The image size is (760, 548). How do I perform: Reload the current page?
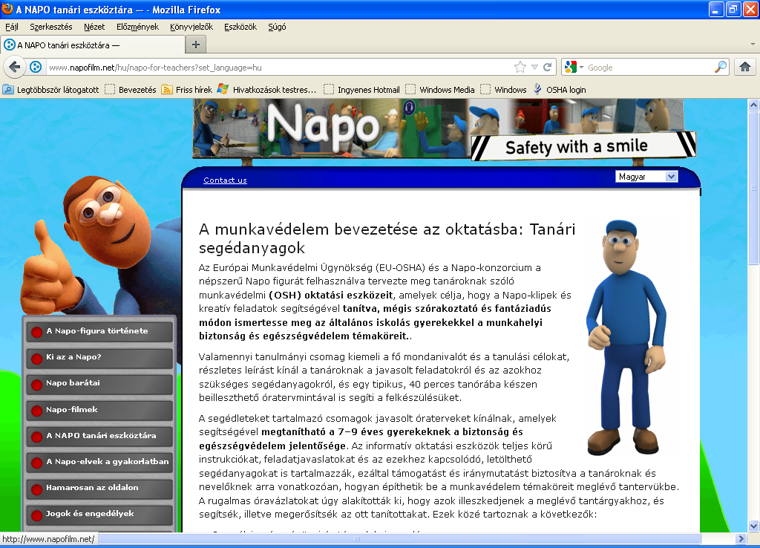tap(547, 67)
